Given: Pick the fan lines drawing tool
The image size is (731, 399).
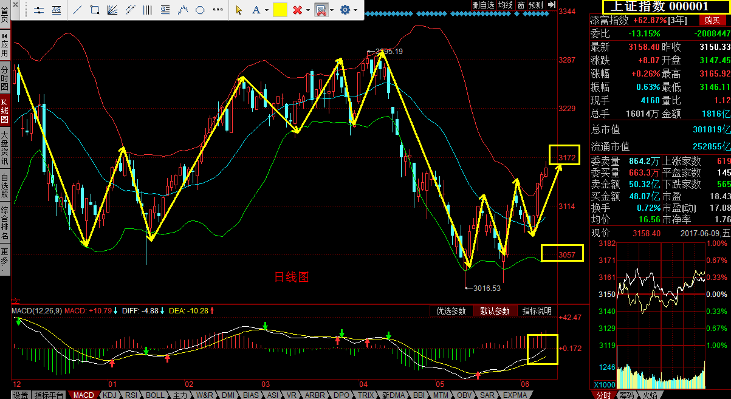Looking at the screenshot, I should tap(112, 10).
